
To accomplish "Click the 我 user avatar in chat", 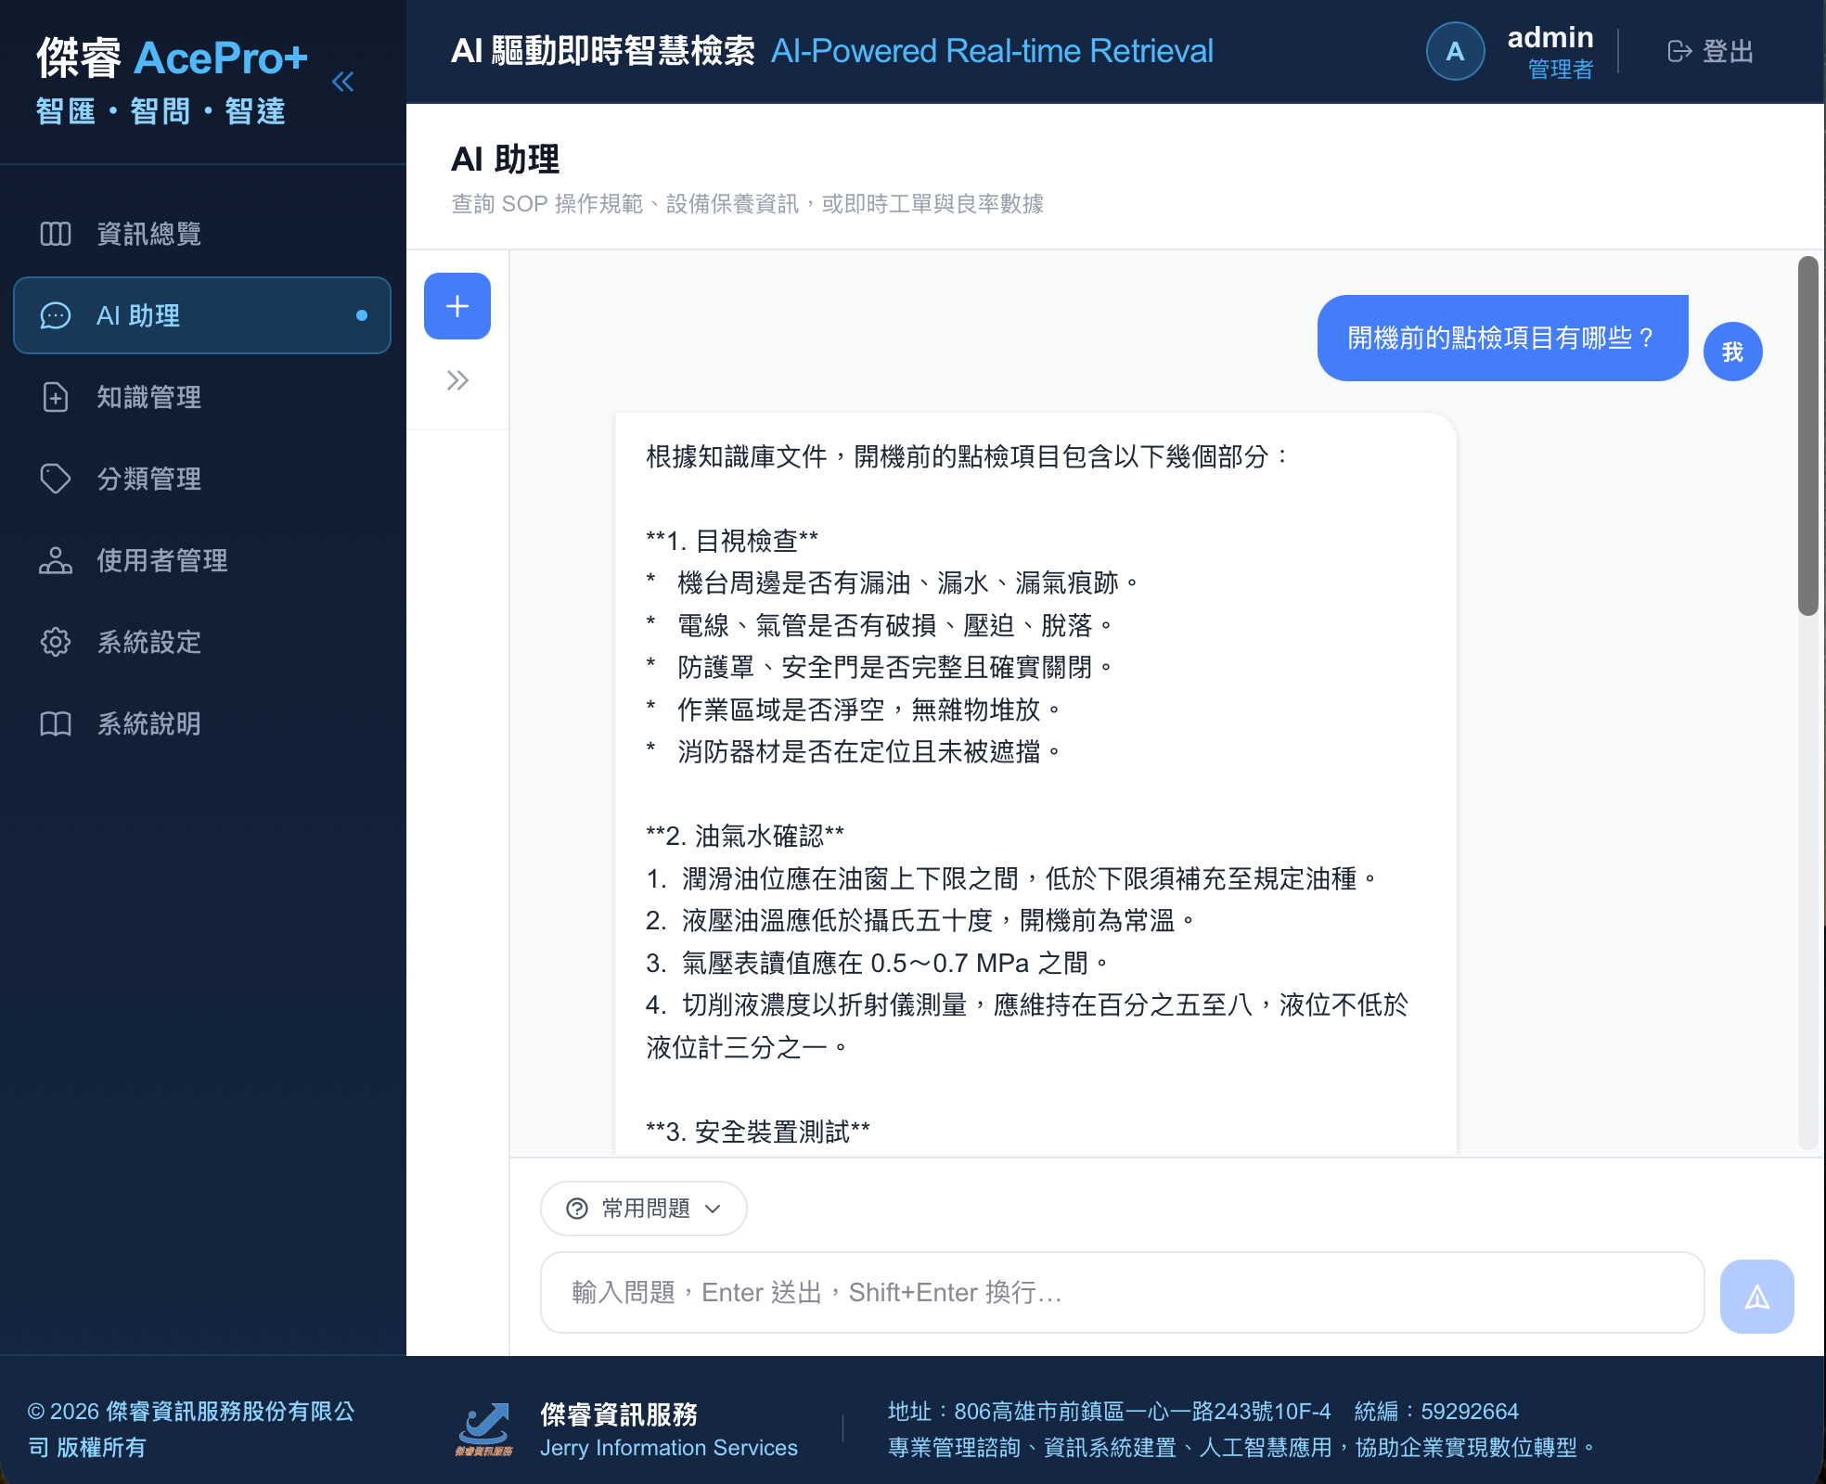I will click(x=1732, y=352).
